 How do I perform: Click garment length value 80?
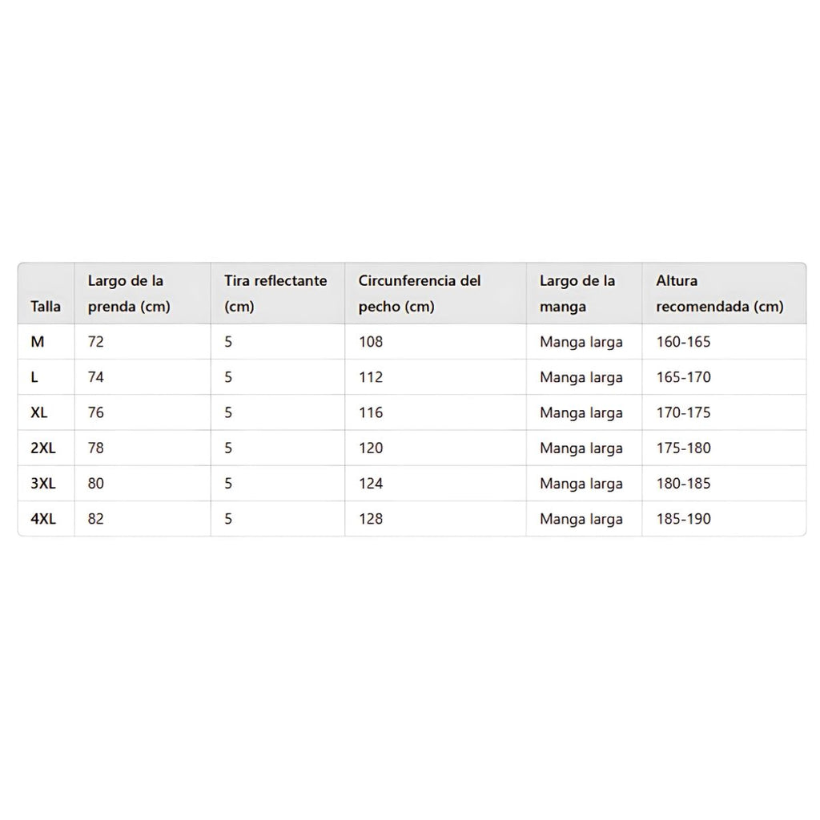coord(96,483)
